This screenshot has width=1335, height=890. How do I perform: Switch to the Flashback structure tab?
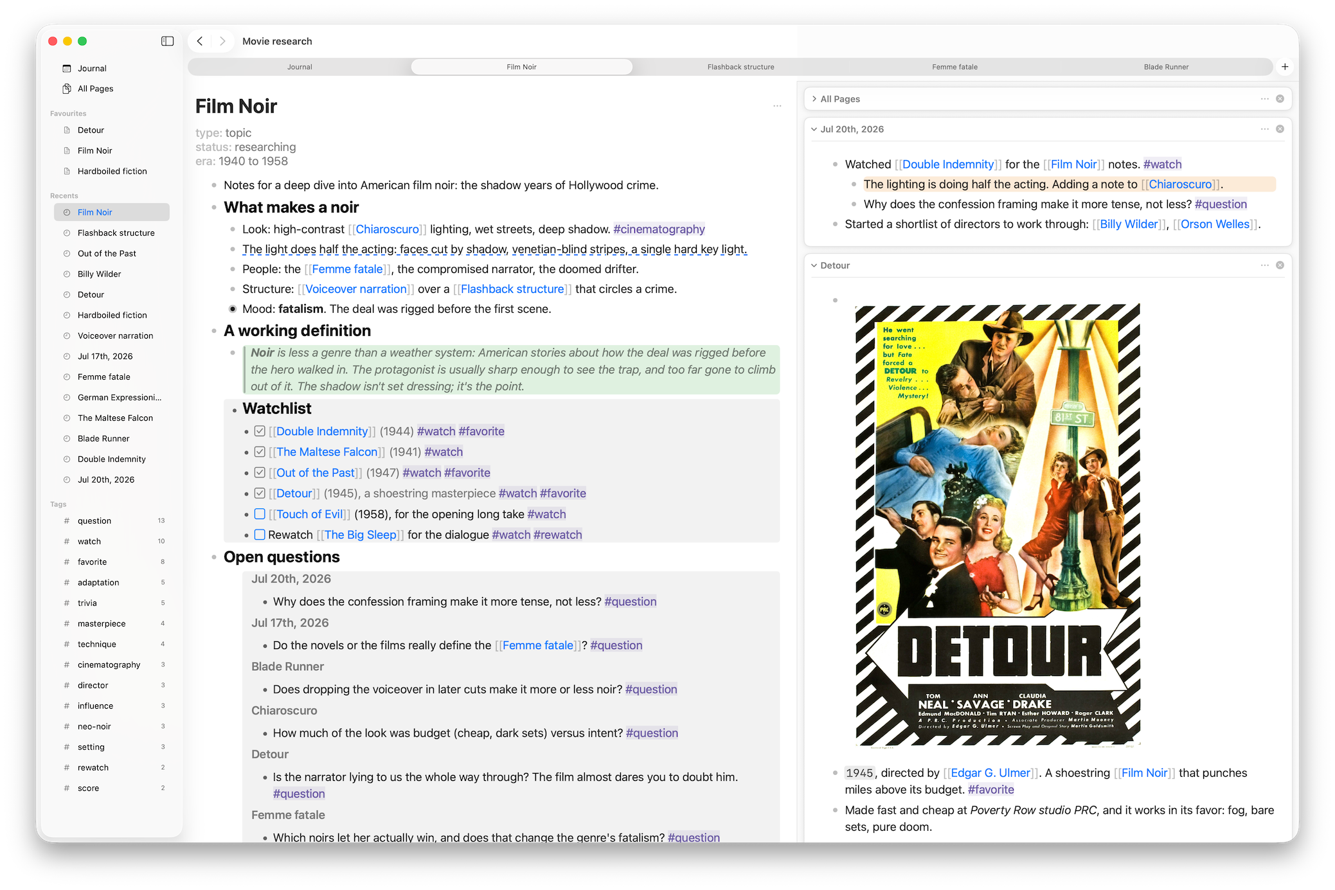(740, 67)
